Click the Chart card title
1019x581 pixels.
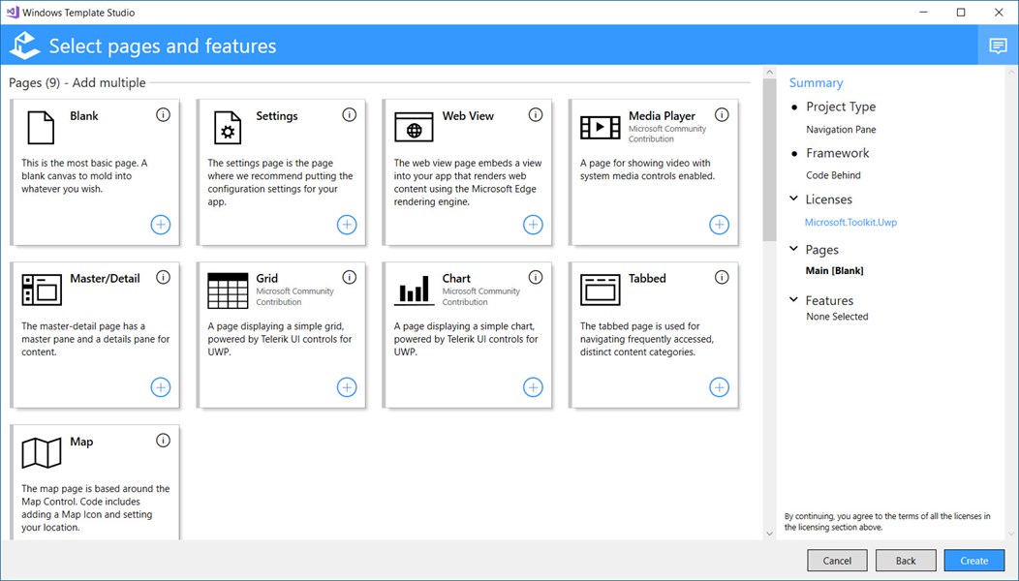(x=456, y=278)
